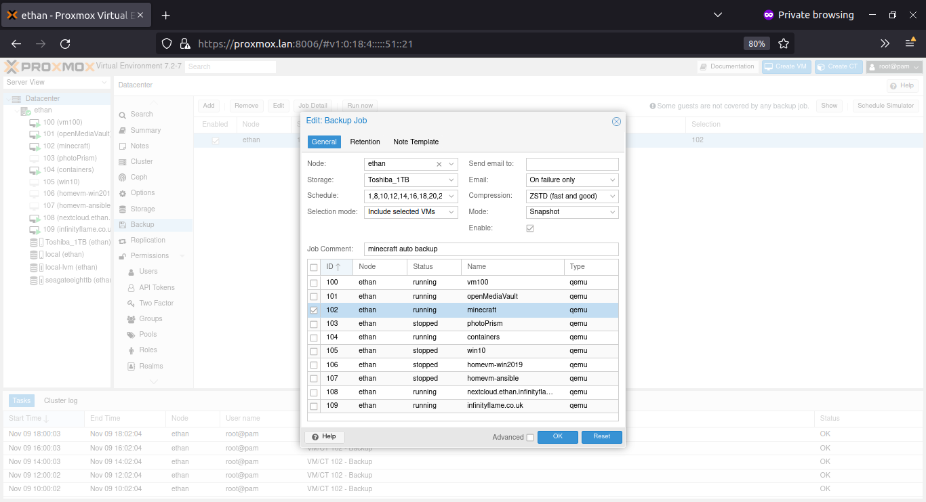Toggle the Advanced checkbox near OK
926x502 pixels.
tap(531, 438)
